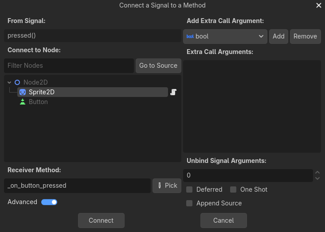
Task: Click the script icon next to Sprite2D
Action: (x=173, y=92)
